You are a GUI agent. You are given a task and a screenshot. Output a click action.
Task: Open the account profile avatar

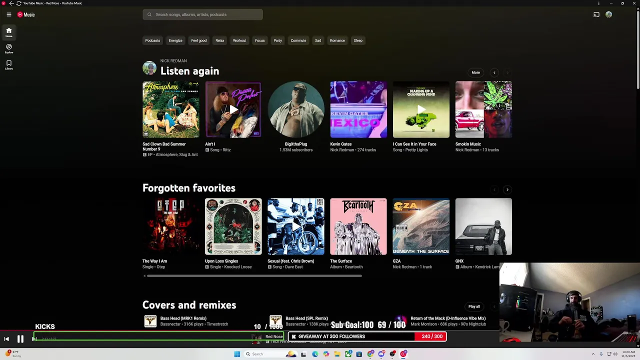coord(608,14)
